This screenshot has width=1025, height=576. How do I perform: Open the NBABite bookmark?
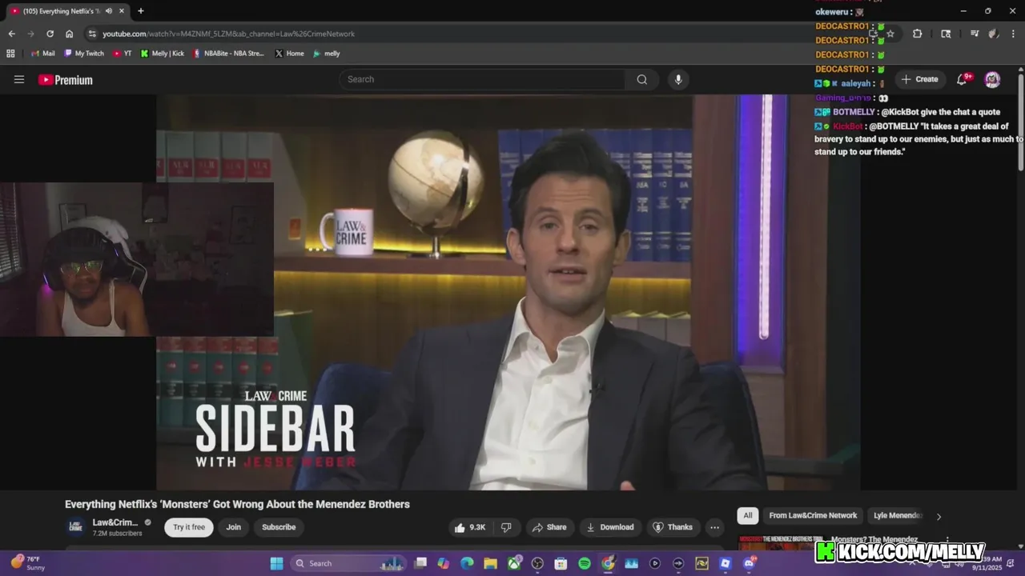pos(228,54)
